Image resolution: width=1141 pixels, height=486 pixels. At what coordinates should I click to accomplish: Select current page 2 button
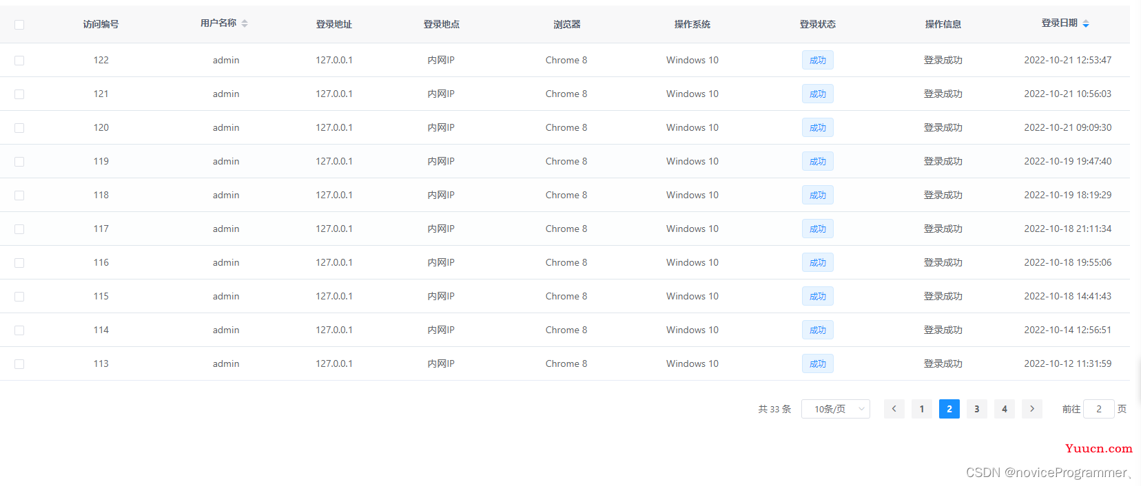[949, 409]
